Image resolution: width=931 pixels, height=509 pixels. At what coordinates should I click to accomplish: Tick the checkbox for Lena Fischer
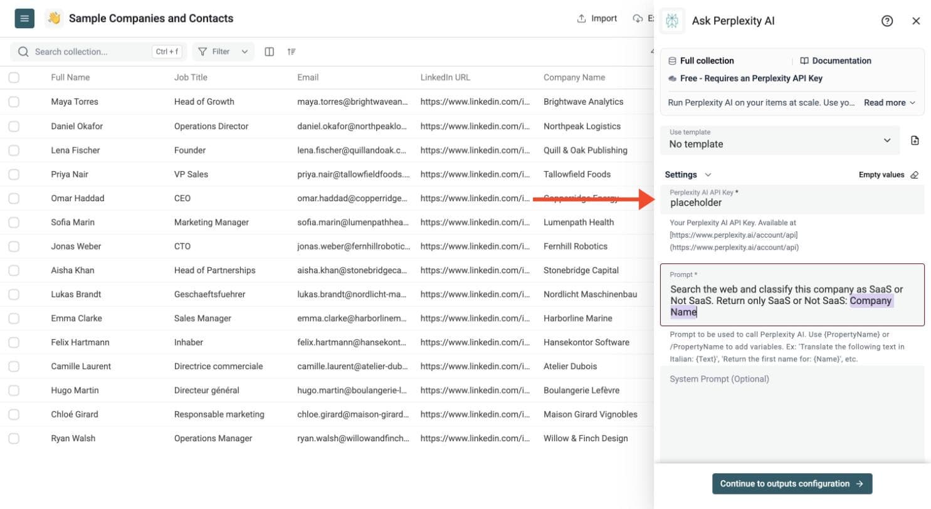coord(14,150)
